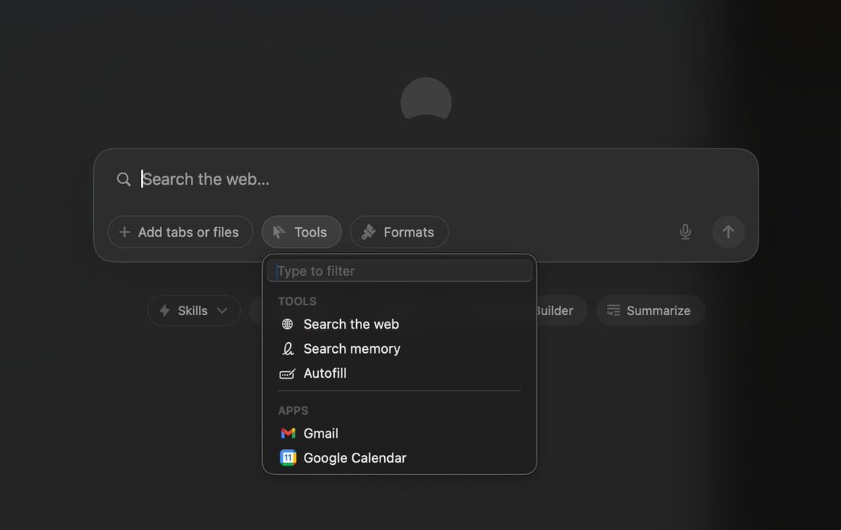Click the Search memory squiggle icon
This screenshot has height=530, width=841.
coord(287,349)
